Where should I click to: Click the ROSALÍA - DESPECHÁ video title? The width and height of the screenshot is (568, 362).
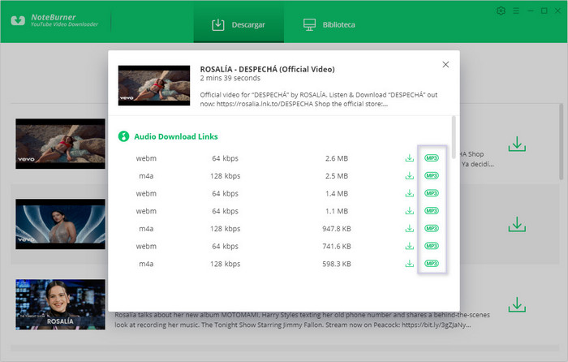coord(267,69)
